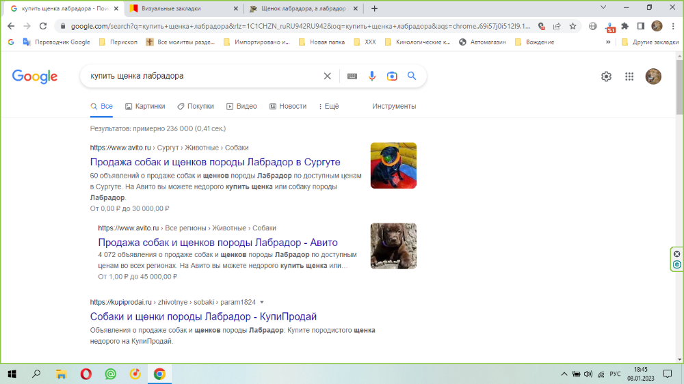Open the taskbar volume control
The image size is (684, 384).
click(588, 374)
